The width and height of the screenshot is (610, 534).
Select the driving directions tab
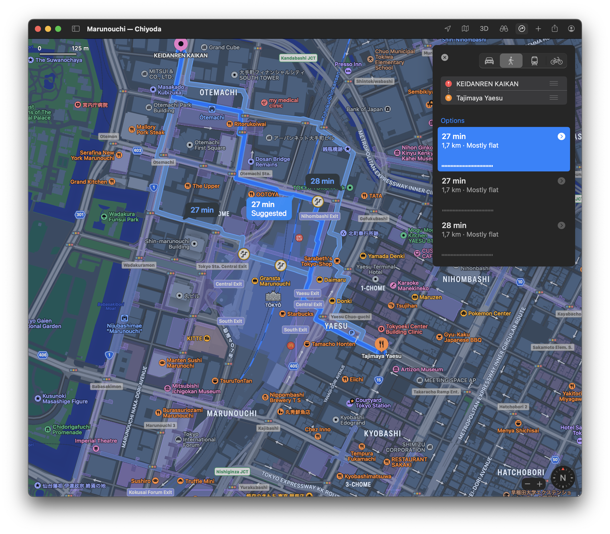tap(489, 61)
